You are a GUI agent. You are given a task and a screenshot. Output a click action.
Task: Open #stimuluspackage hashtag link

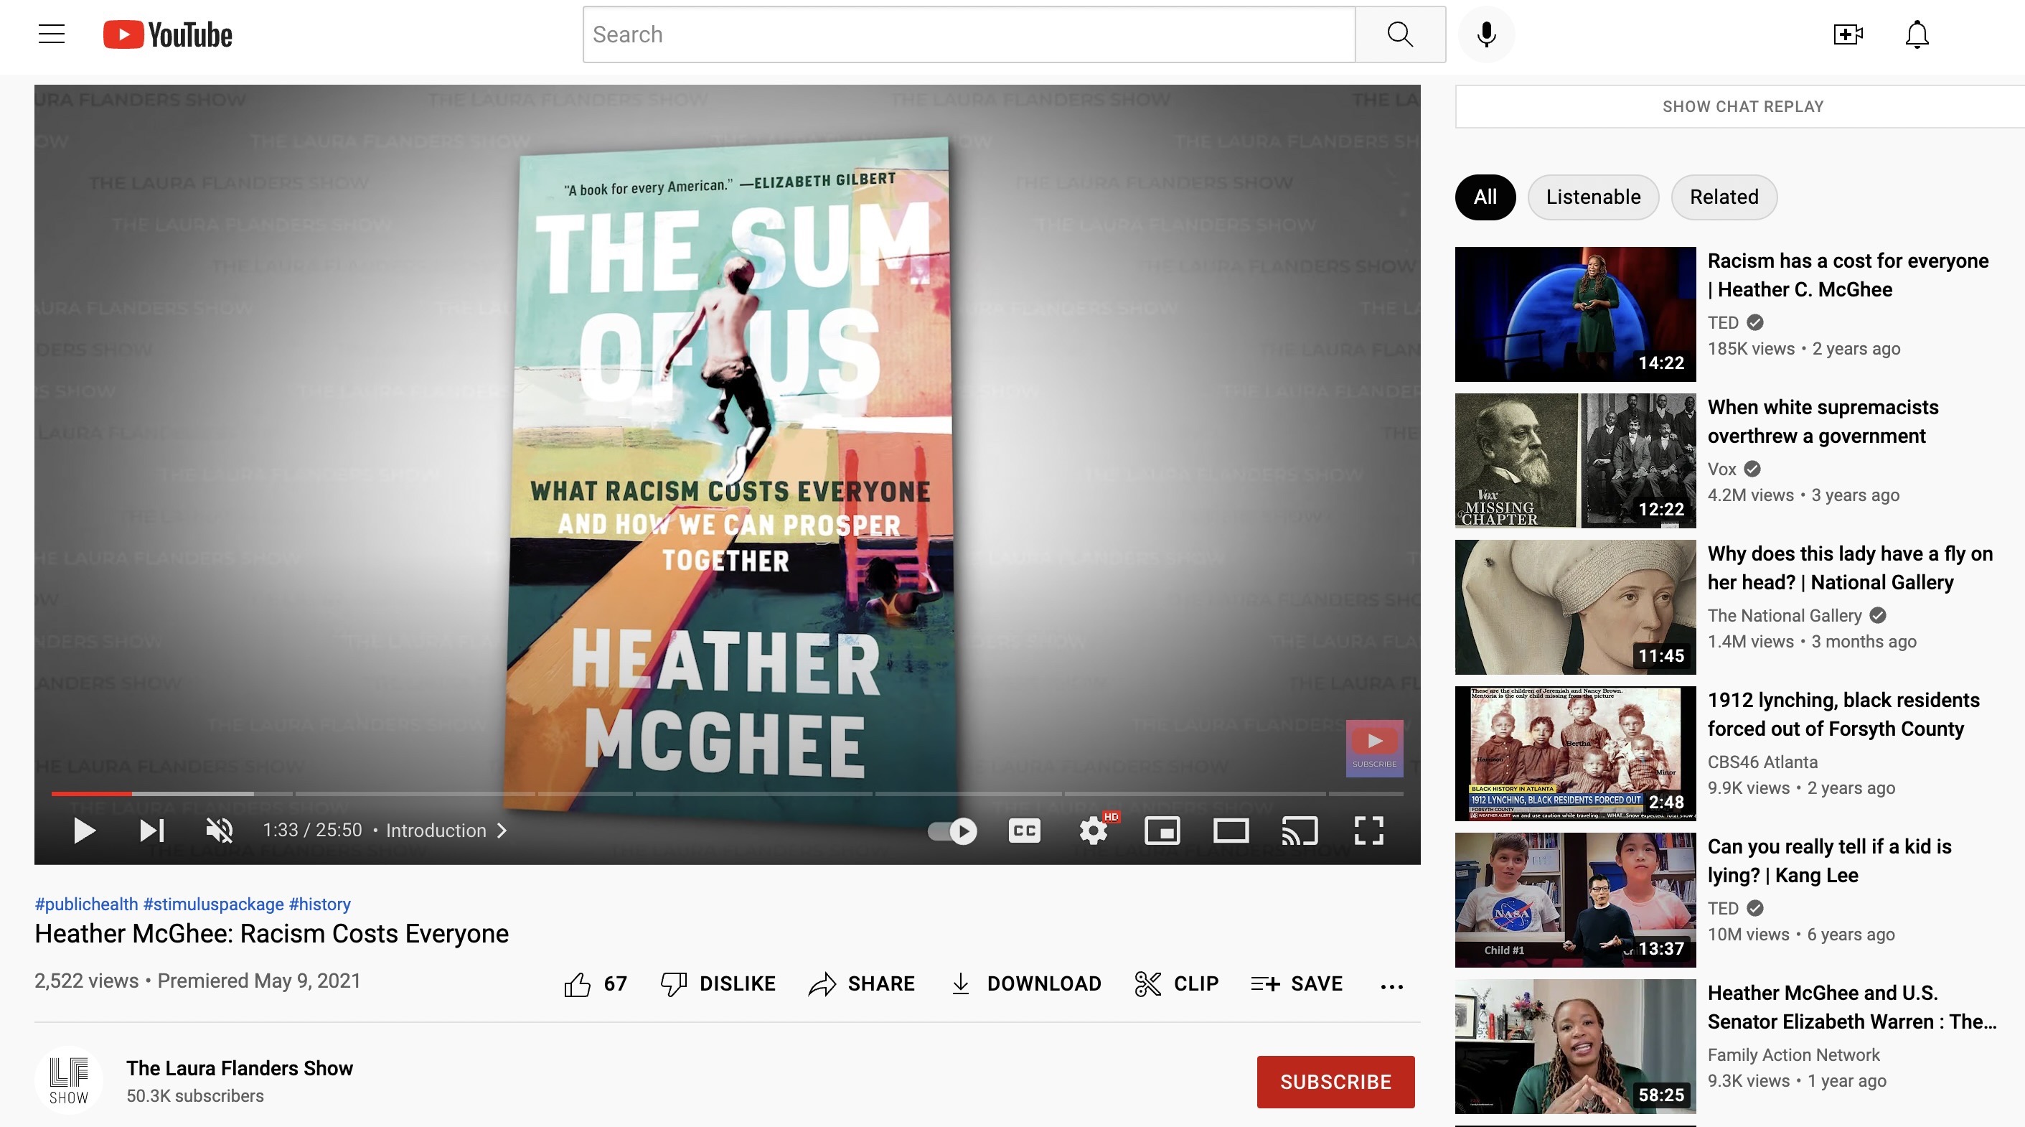214,904
